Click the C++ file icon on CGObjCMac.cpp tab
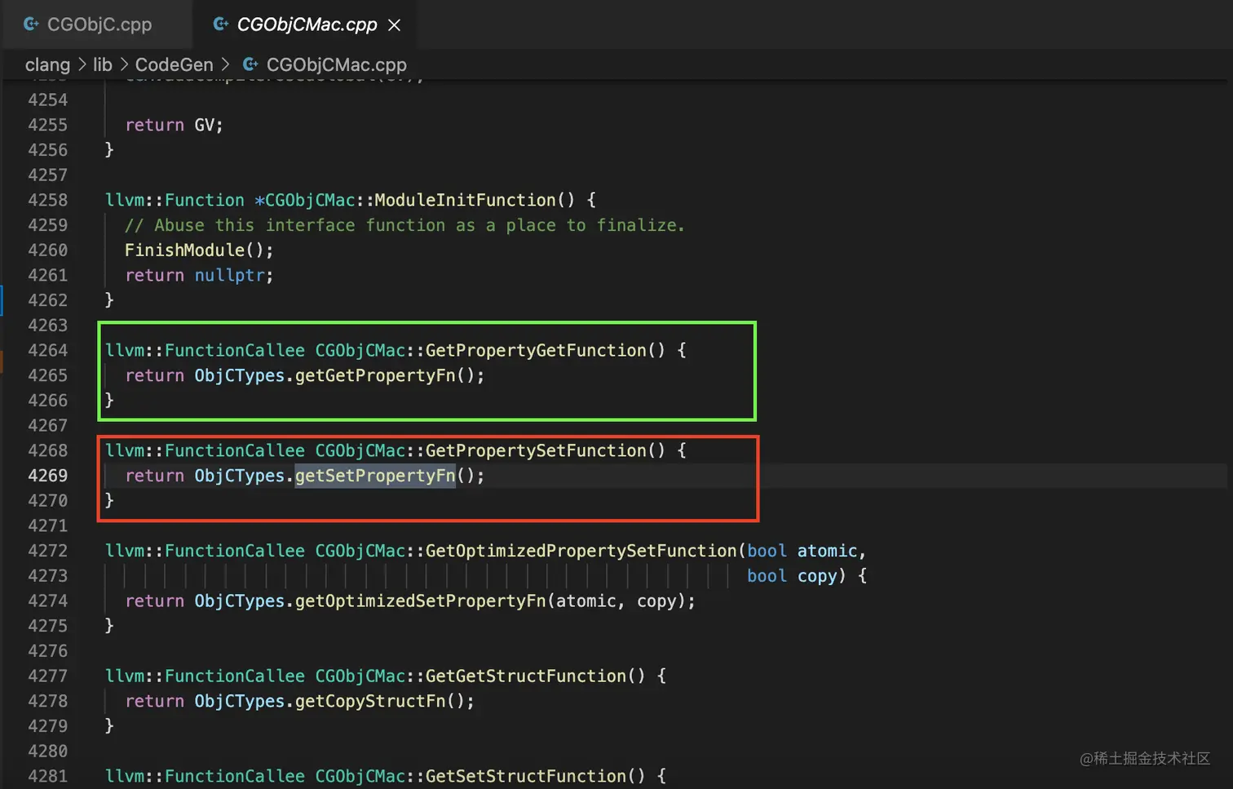The image size is (1233, 789). [x=220, y=24]
